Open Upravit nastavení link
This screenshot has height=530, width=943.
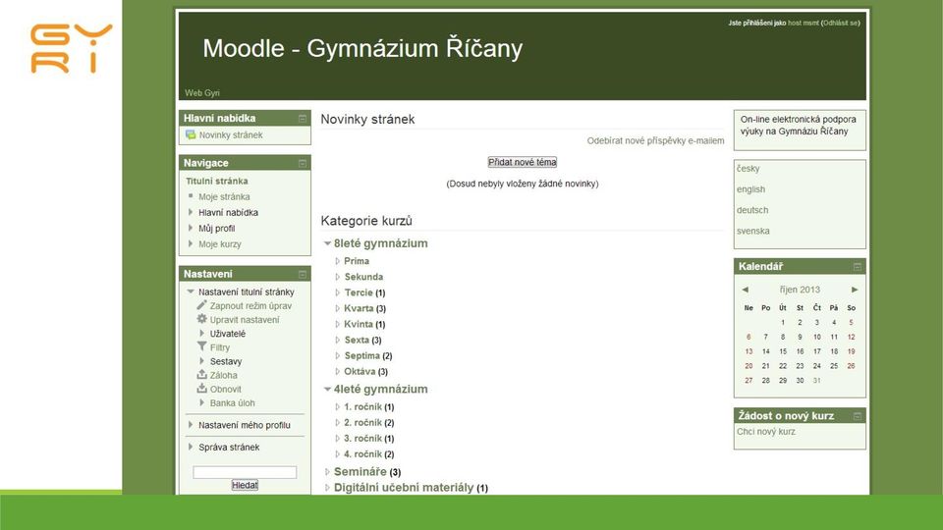point(245,320)
